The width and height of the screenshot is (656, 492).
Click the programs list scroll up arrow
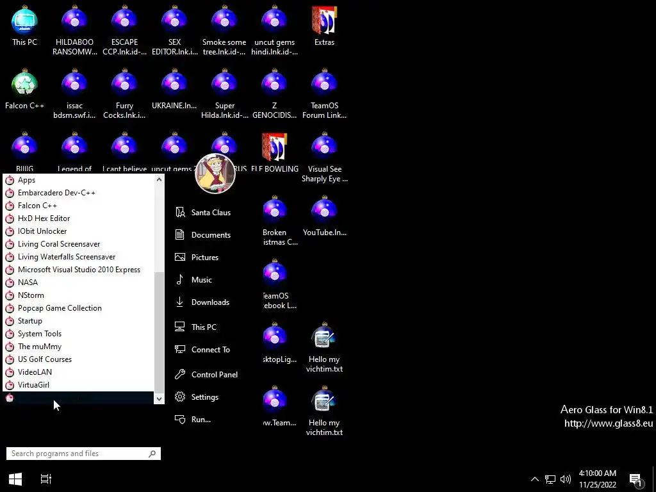pyautogui.click(x=159, y=179)
